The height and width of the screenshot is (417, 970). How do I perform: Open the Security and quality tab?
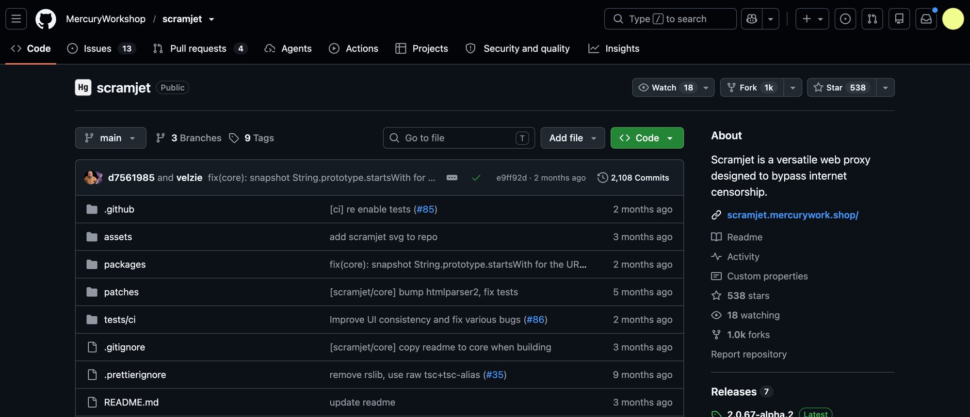[x=517, y=48]
